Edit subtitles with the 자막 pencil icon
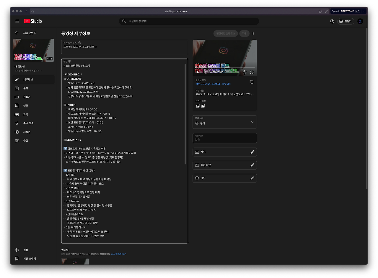Image resolution: width=378 pixels, height=278 pixels. point(252,152)
